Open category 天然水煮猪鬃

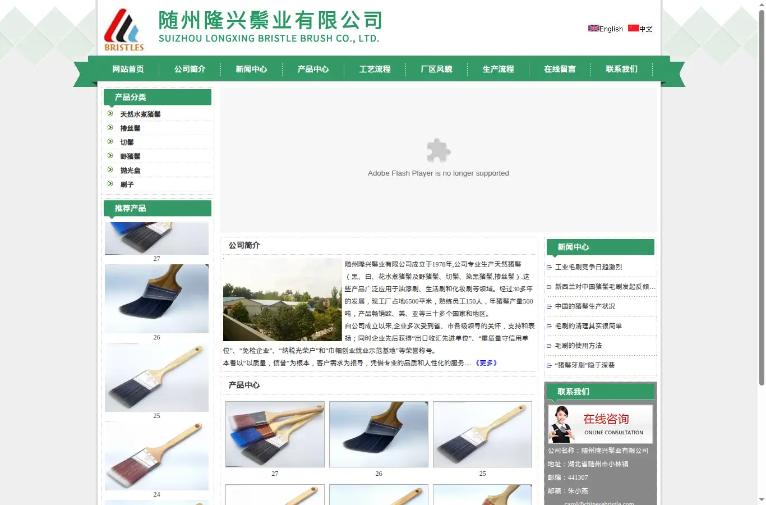140,114
